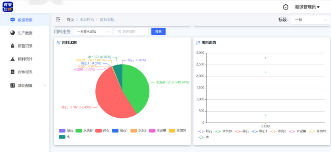Viewport: 331px width, 152px height.
Task: Click the 报警记录 alarm icon
Action: tap(13, 46)
